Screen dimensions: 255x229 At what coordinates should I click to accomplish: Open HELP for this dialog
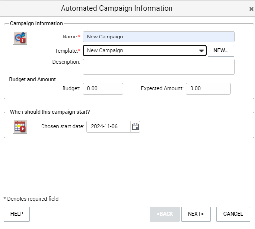pyautogui.click(x=17, y=214)
